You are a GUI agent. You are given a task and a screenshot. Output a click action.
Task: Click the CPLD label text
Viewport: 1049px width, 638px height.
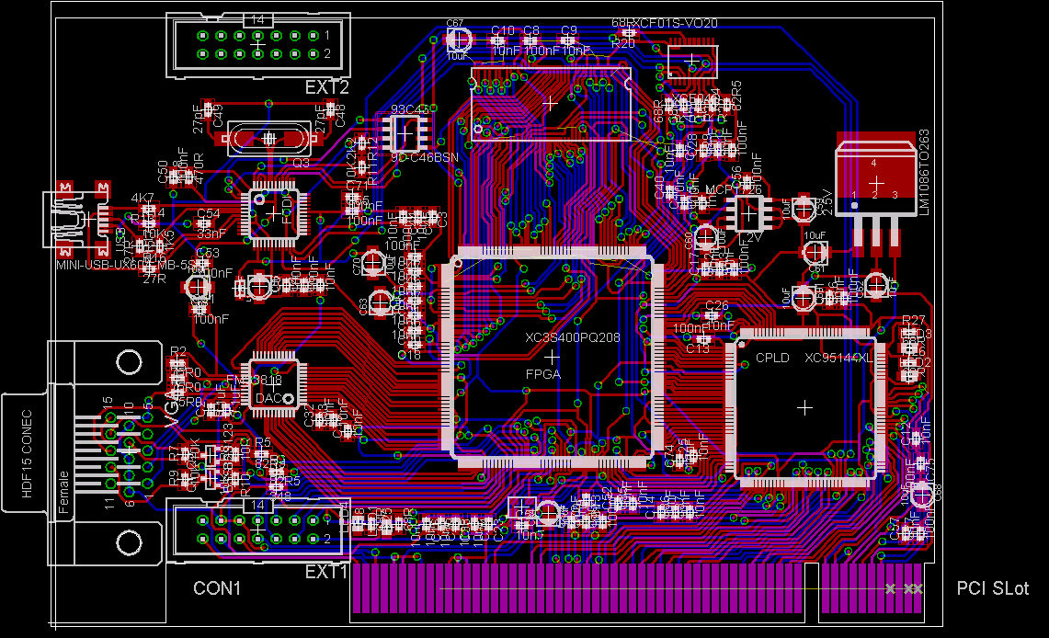pyautogui.click(x=772, y=358)
